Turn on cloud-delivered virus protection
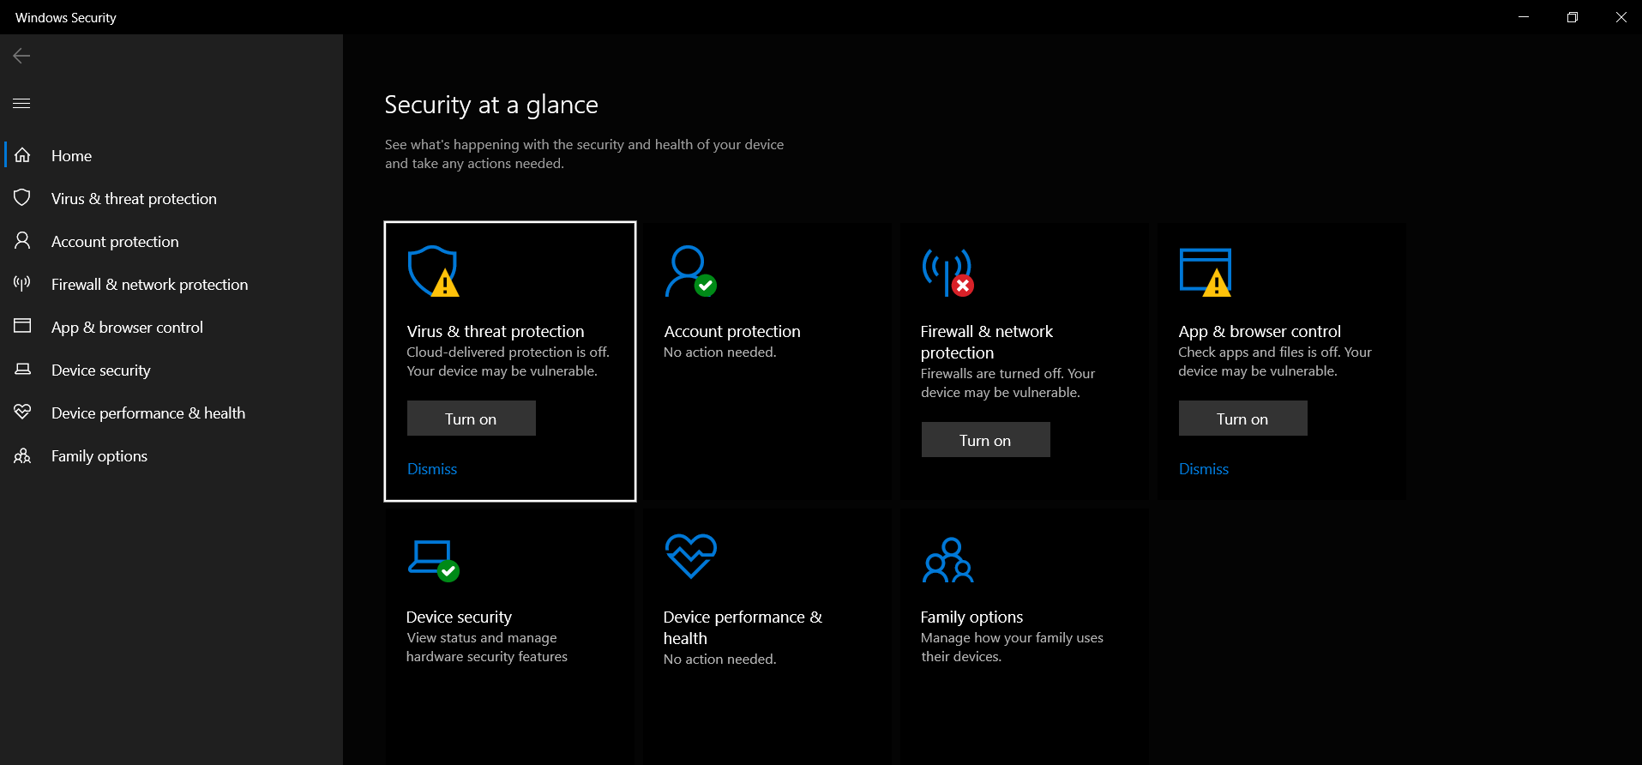 coord(471,419)
